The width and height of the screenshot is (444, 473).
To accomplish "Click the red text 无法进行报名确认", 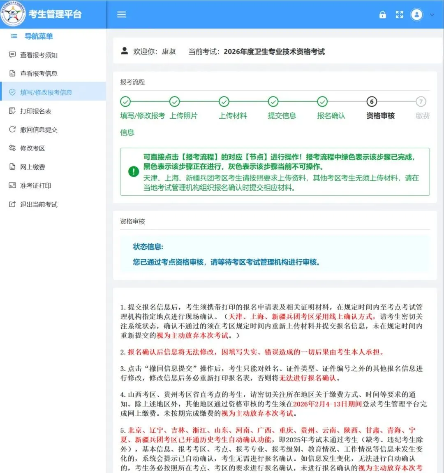I will click(x=308, y=378).
